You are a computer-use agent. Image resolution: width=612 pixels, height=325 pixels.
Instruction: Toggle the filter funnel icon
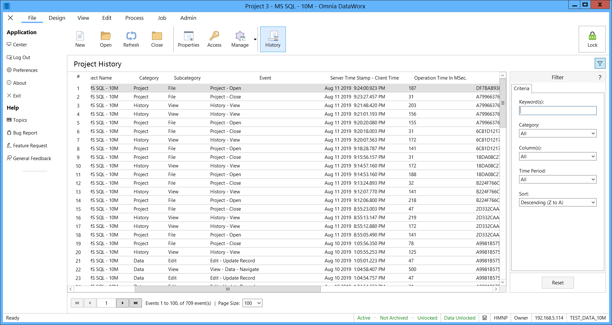coord(600,64)
